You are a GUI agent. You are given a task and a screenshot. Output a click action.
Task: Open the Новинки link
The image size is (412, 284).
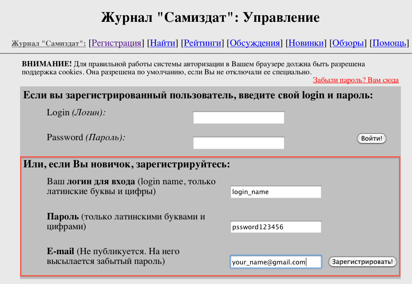pos(306,43)
